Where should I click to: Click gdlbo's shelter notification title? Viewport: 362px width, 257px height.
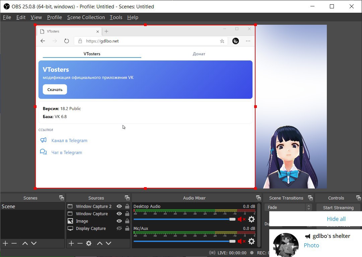(x=331, y=236)
